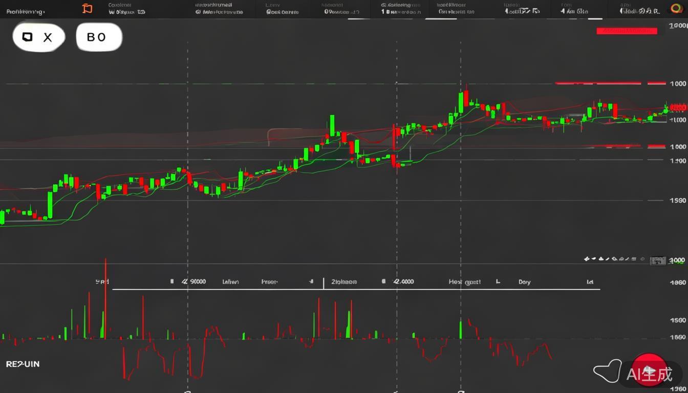Click the small gray box icon by the price axis
Screen dimensions: 688x393
657,260
